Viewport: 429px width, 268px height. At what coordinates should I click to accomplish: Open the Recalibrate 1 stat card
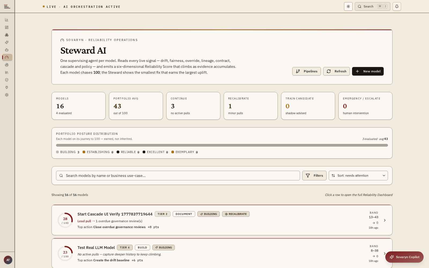pos(251,106)
